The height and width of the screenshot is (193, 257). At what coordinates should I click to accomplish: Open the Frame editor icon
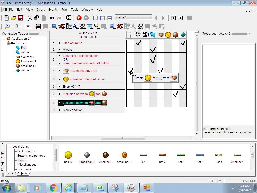(102, 18)
